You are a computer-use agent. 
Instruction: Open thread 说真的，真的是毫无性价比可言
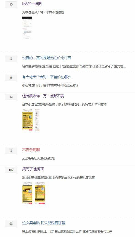pos(47,58)
